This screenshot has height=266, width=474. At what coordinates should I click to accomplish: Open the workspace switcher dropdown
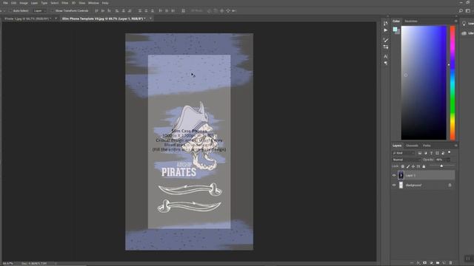[468, 10]
